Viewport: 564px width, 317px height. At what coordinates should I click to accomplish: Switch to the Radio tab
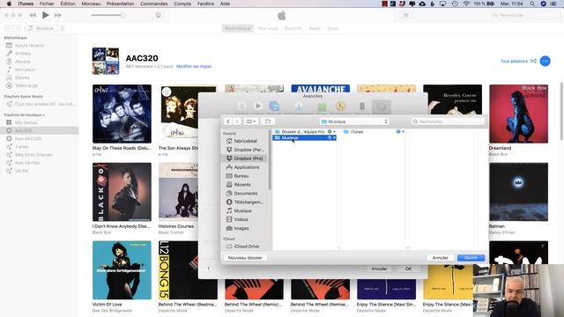point(315,28)
